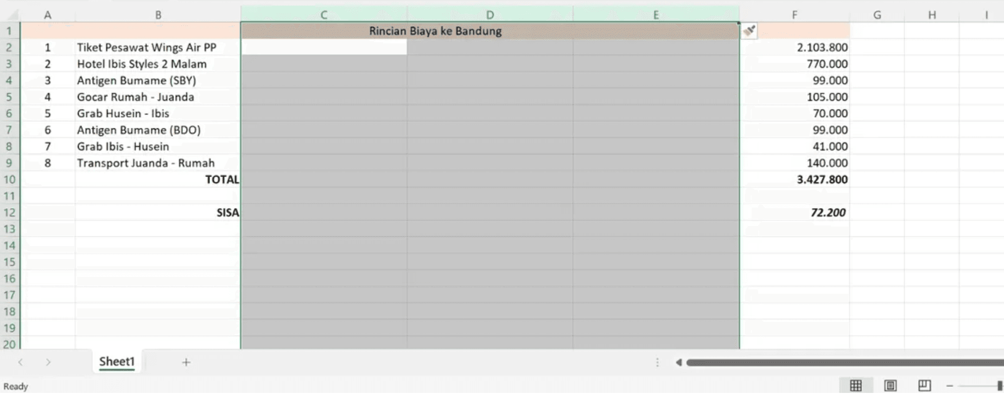This screenshot has height=394, width=1004.
Task: Select column D header
Action: [490, 15]
